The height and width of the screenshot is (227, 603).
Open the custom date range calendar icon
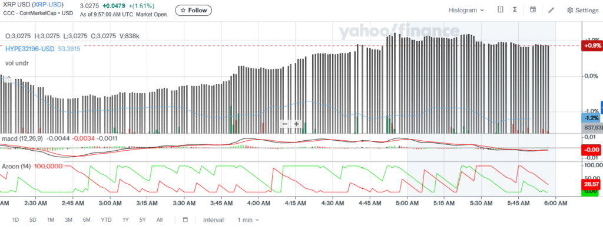(185, 220)
